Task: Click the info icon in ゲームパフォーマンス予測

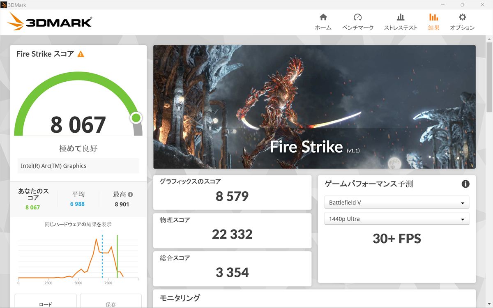Action: [465, 184]
